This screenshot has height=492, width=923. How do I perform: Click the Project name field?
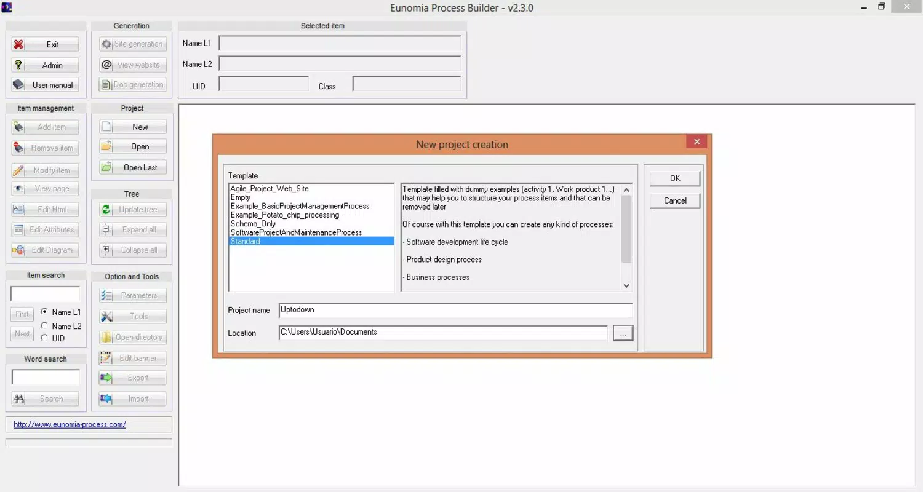(x=455, y=311)
